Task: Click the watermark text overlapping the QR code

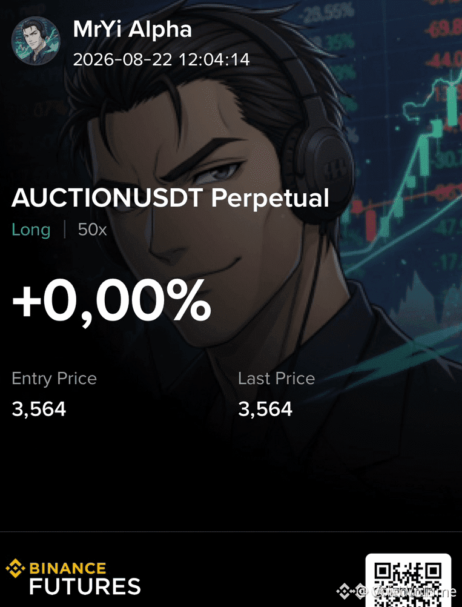Action: (x=406, y=591)
